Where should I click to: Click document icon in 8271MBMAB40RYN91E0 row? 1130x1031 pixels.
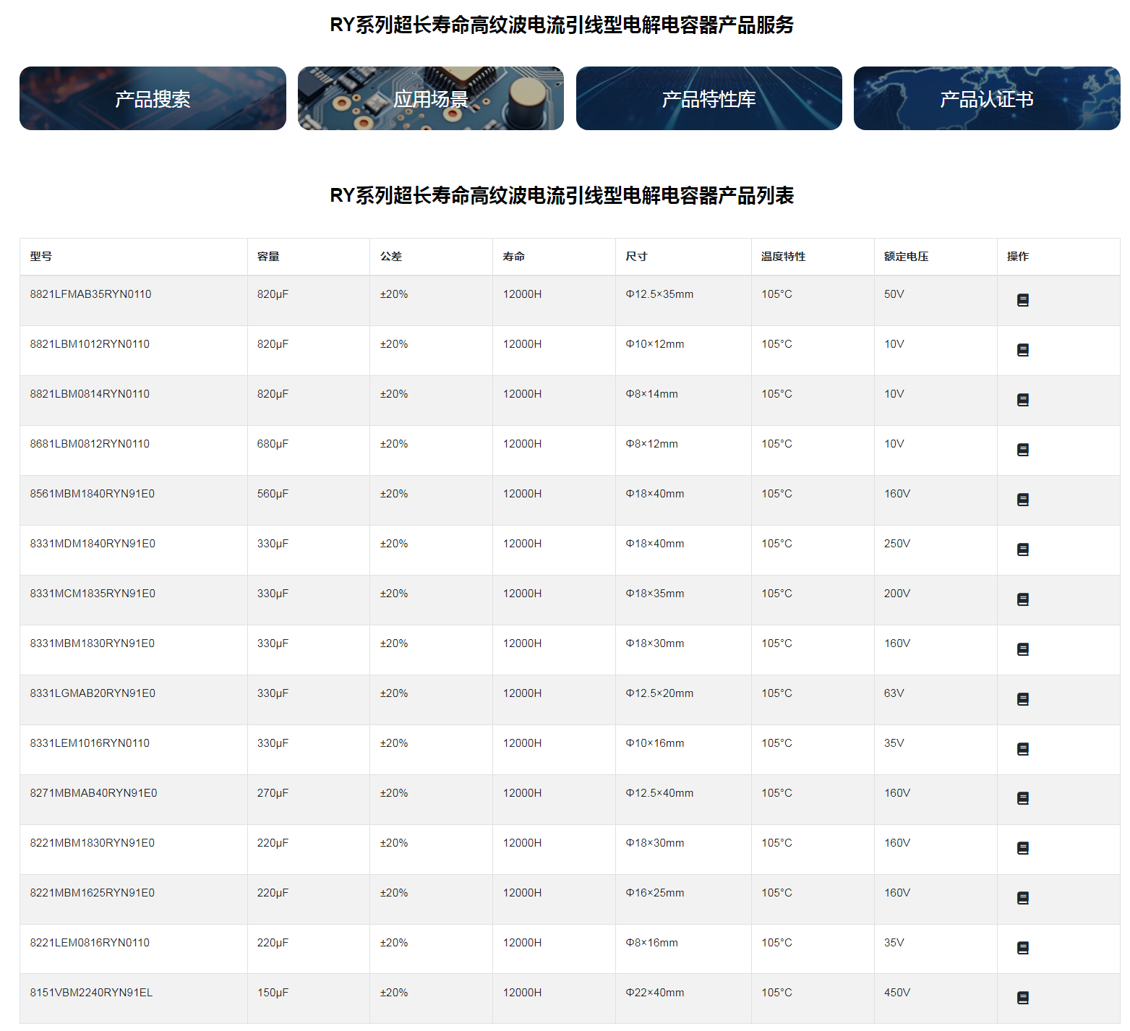(x=1022, y=798)
